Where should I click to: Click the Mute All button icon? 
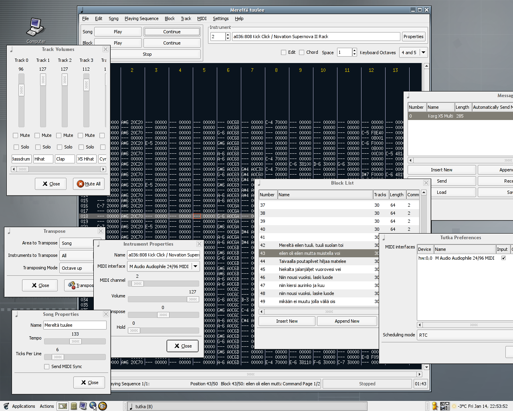(x=81, y=184)
